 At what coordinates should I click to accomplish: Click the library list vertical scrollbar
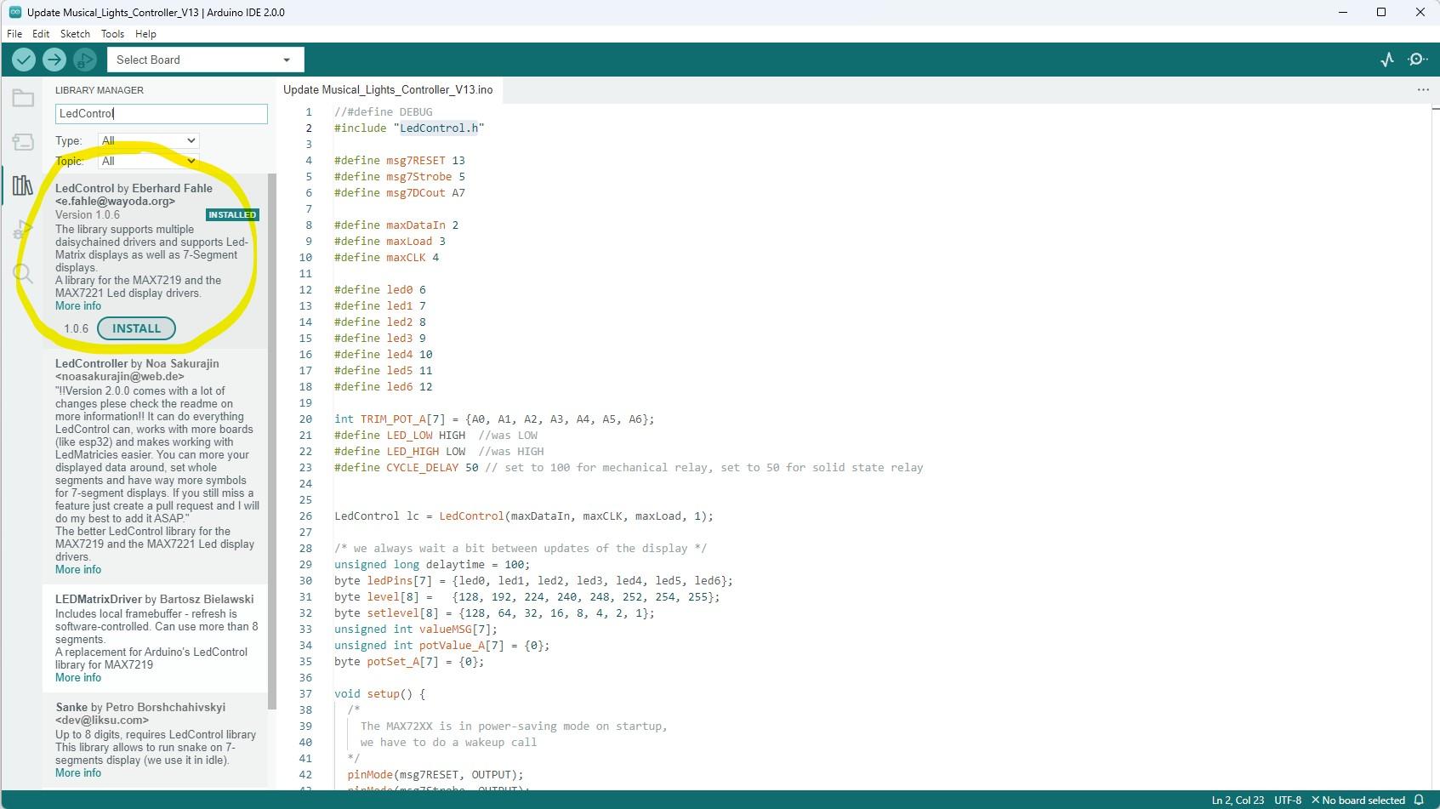[x=272, y=442]
